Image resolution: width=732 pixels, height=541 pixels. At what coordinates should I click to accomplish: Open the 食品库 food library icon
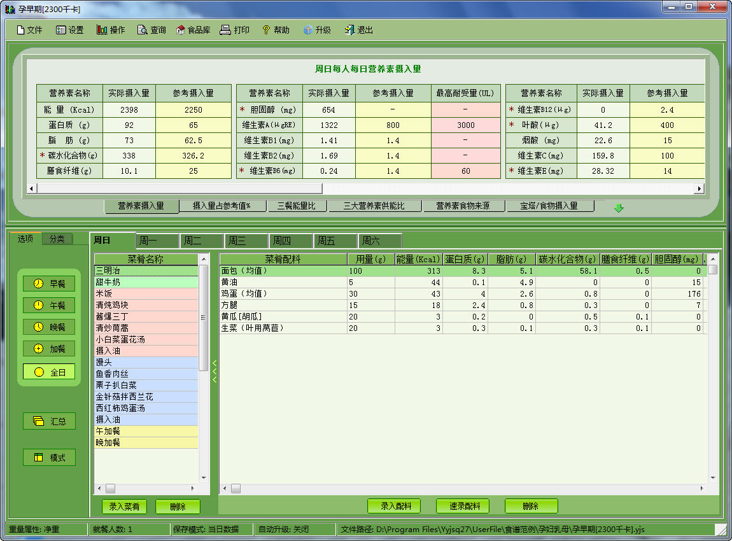click(181, 30)
